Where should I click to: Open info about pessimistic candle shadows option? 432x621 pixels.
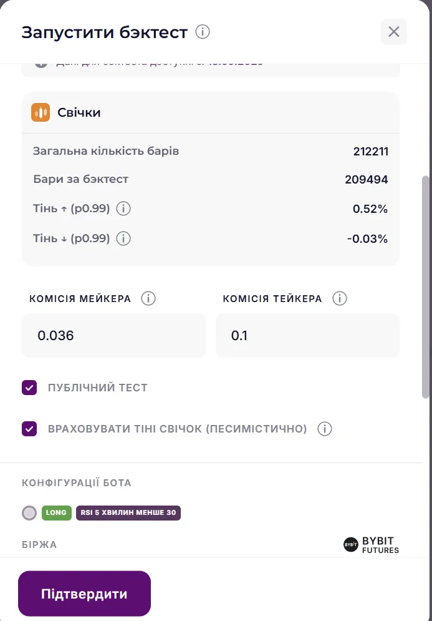pyautogui.click(x=324, y=429)
